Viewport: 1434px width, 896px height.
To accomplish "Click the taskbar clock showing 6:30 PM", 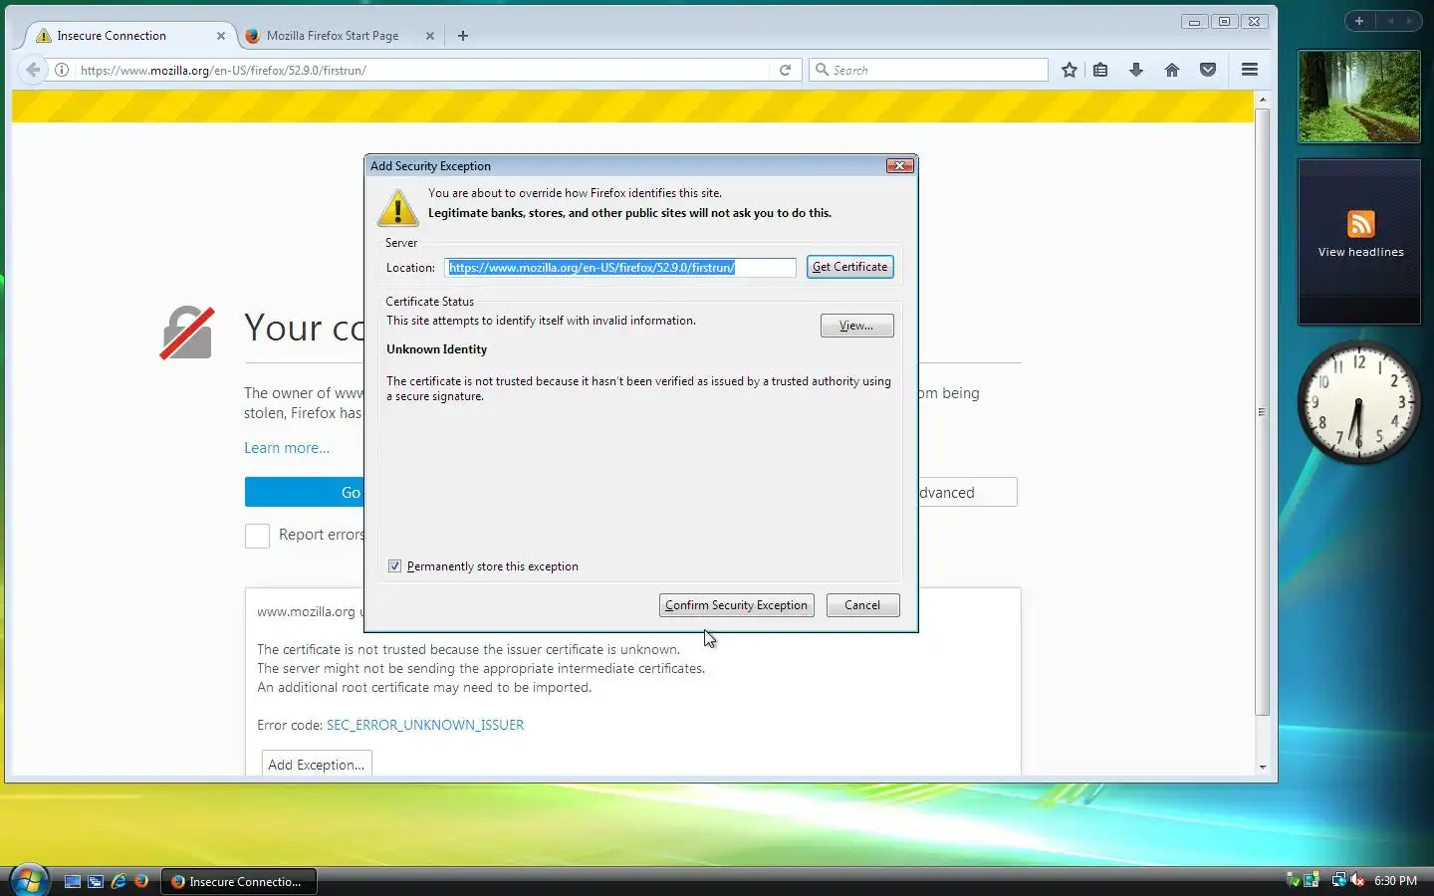I will coord(1395,881).
